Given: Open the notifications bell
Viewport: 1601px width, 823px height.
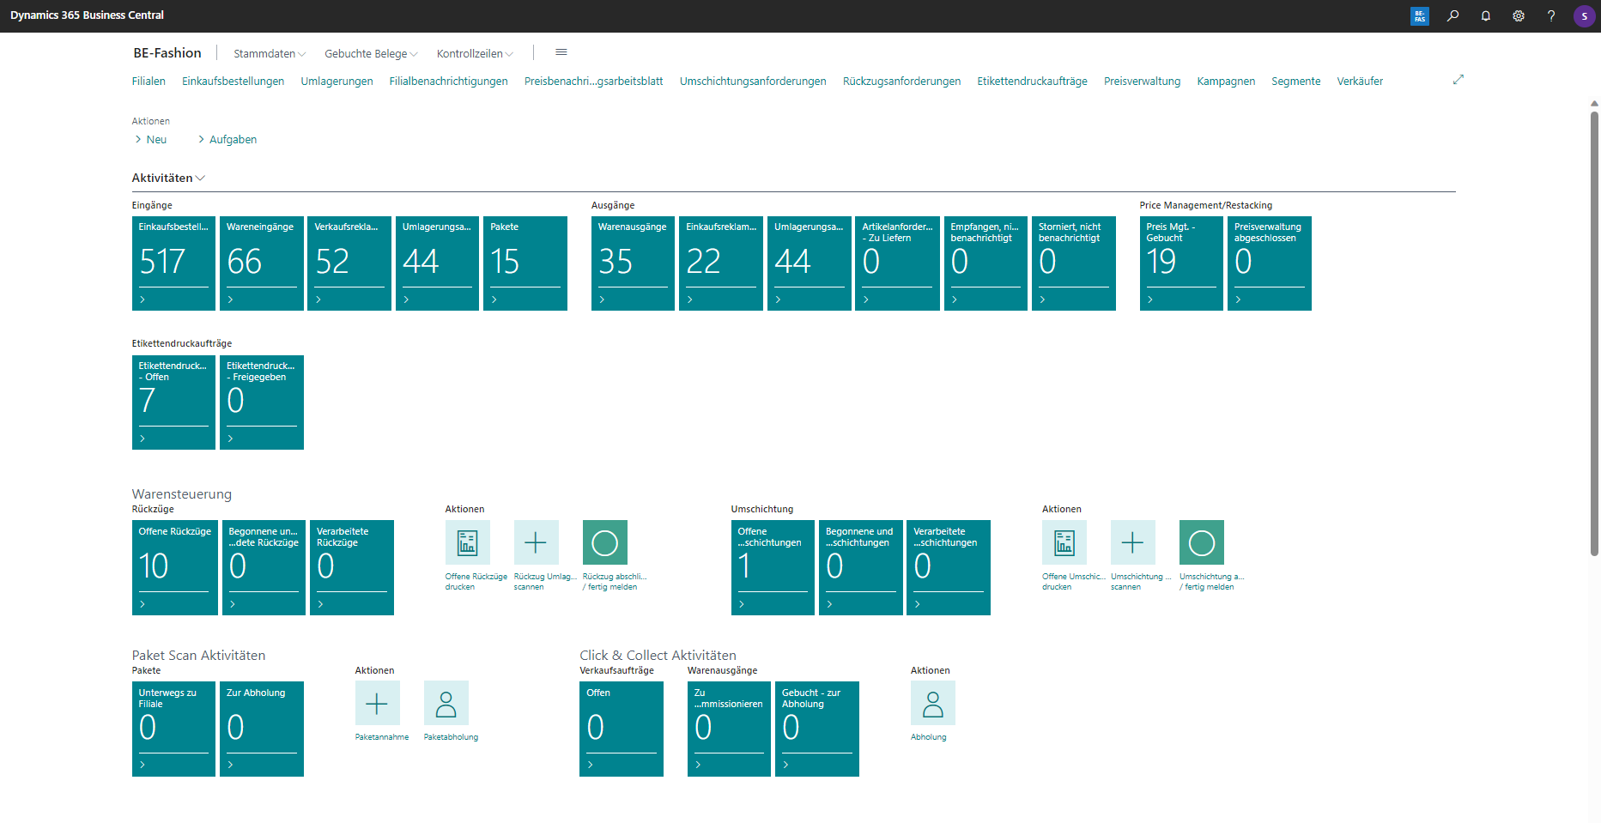Looking at the screenshot, I should coord(1485,15).
